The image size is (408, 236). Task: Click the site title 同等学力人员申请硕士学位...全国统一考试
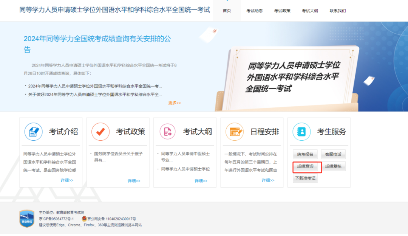click(115, 10)
